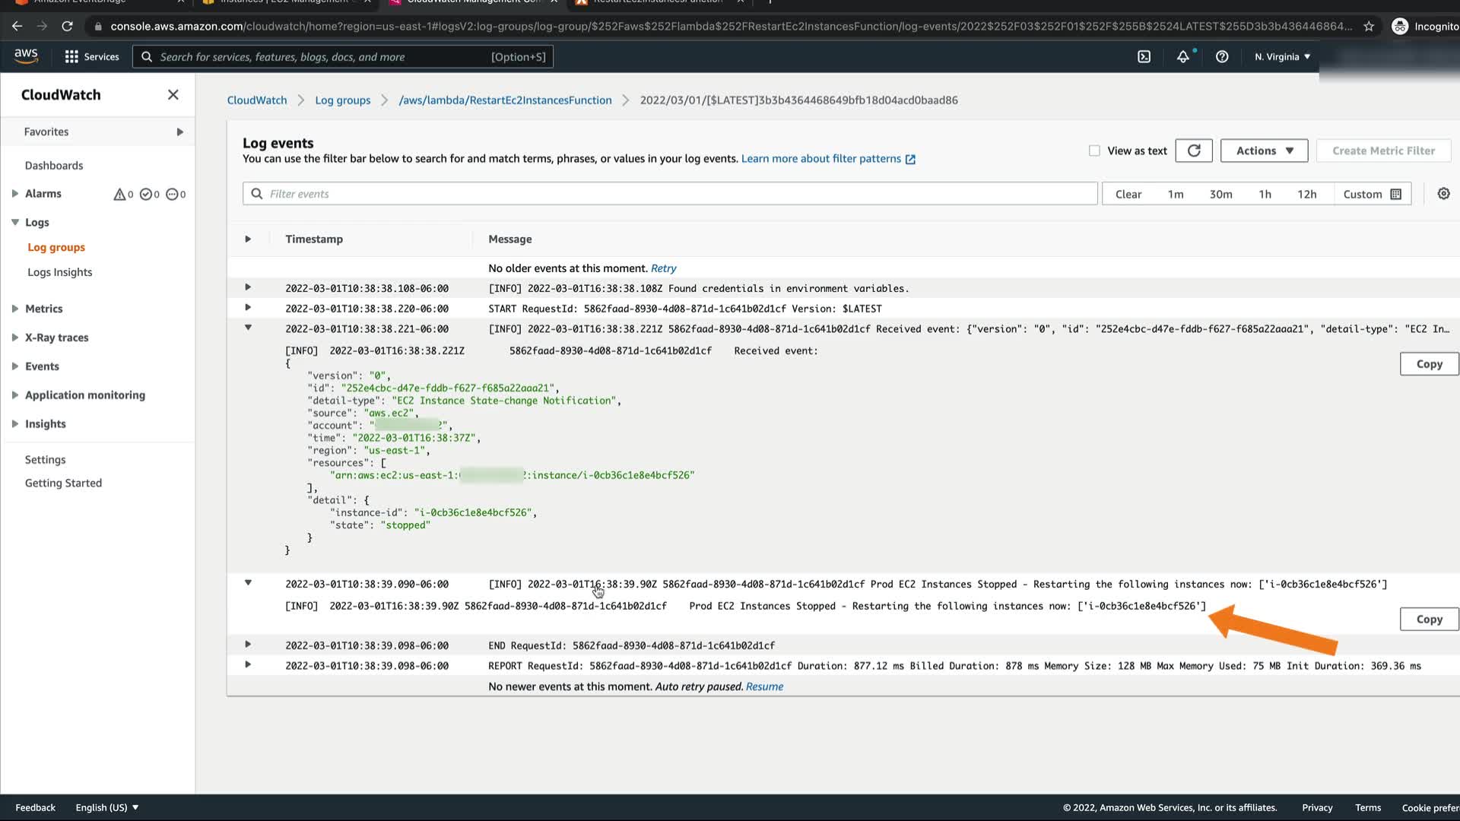
Task: Open the CloudShell terminal icon
Action: pos(1144,57)
